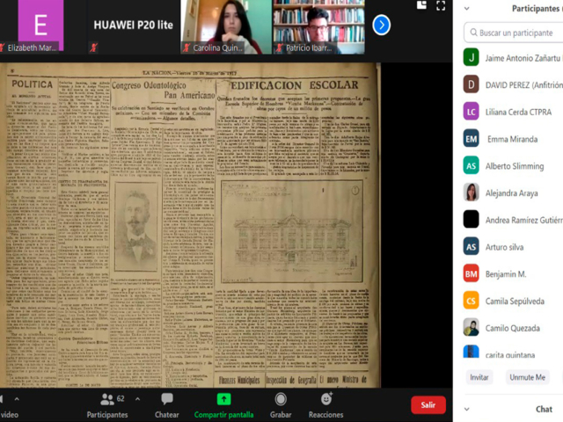563x422 pixels.
Task: Click Alberto Slimming's AS avatar
Action: coord(472,165)
